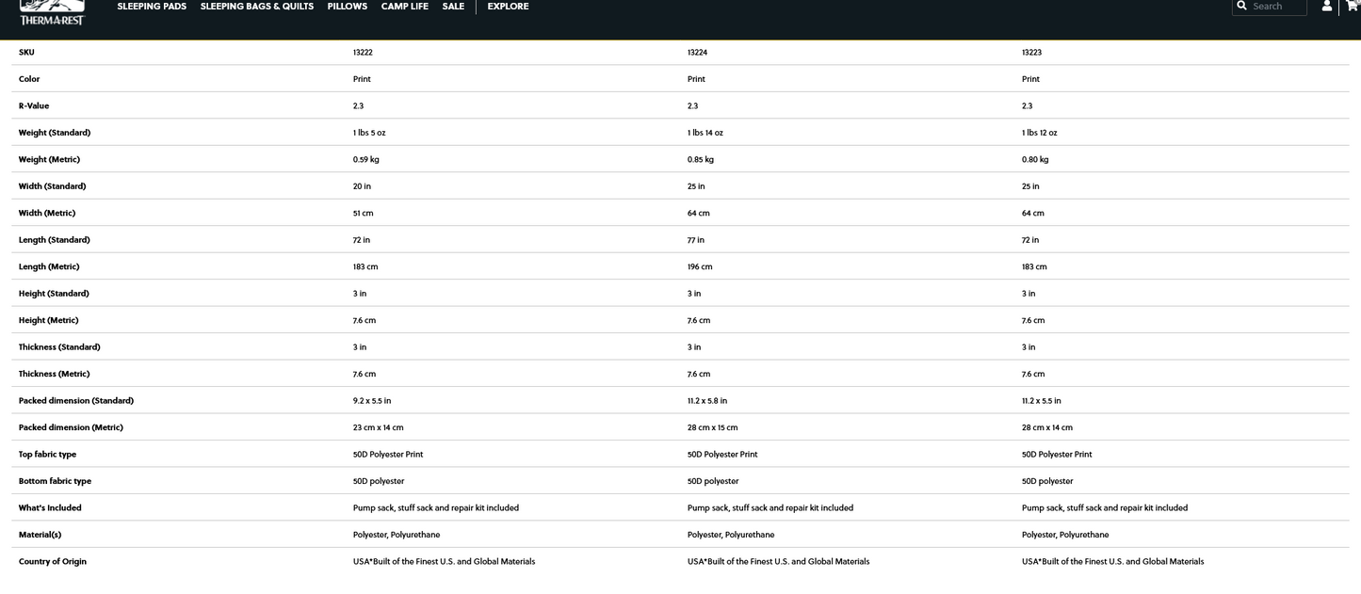This screenshot has height=594, width=1361.
Task: Open the Camp Life menu
Action: point(405,7)
